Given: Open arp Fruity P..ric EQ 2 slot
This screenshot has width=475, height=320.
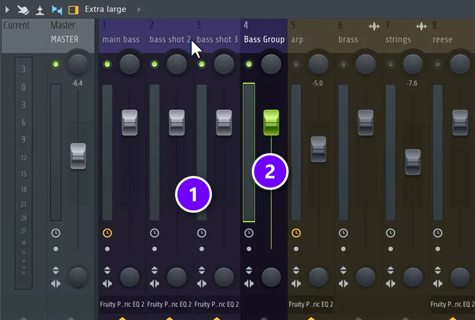Looking at the screenshot, I should (311, 304).
